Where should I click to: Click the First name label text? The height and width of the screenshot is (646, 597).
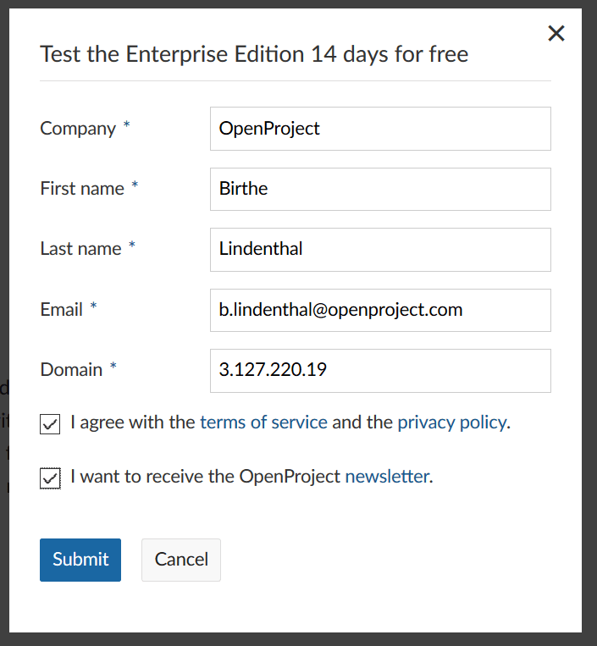point(82,189)
